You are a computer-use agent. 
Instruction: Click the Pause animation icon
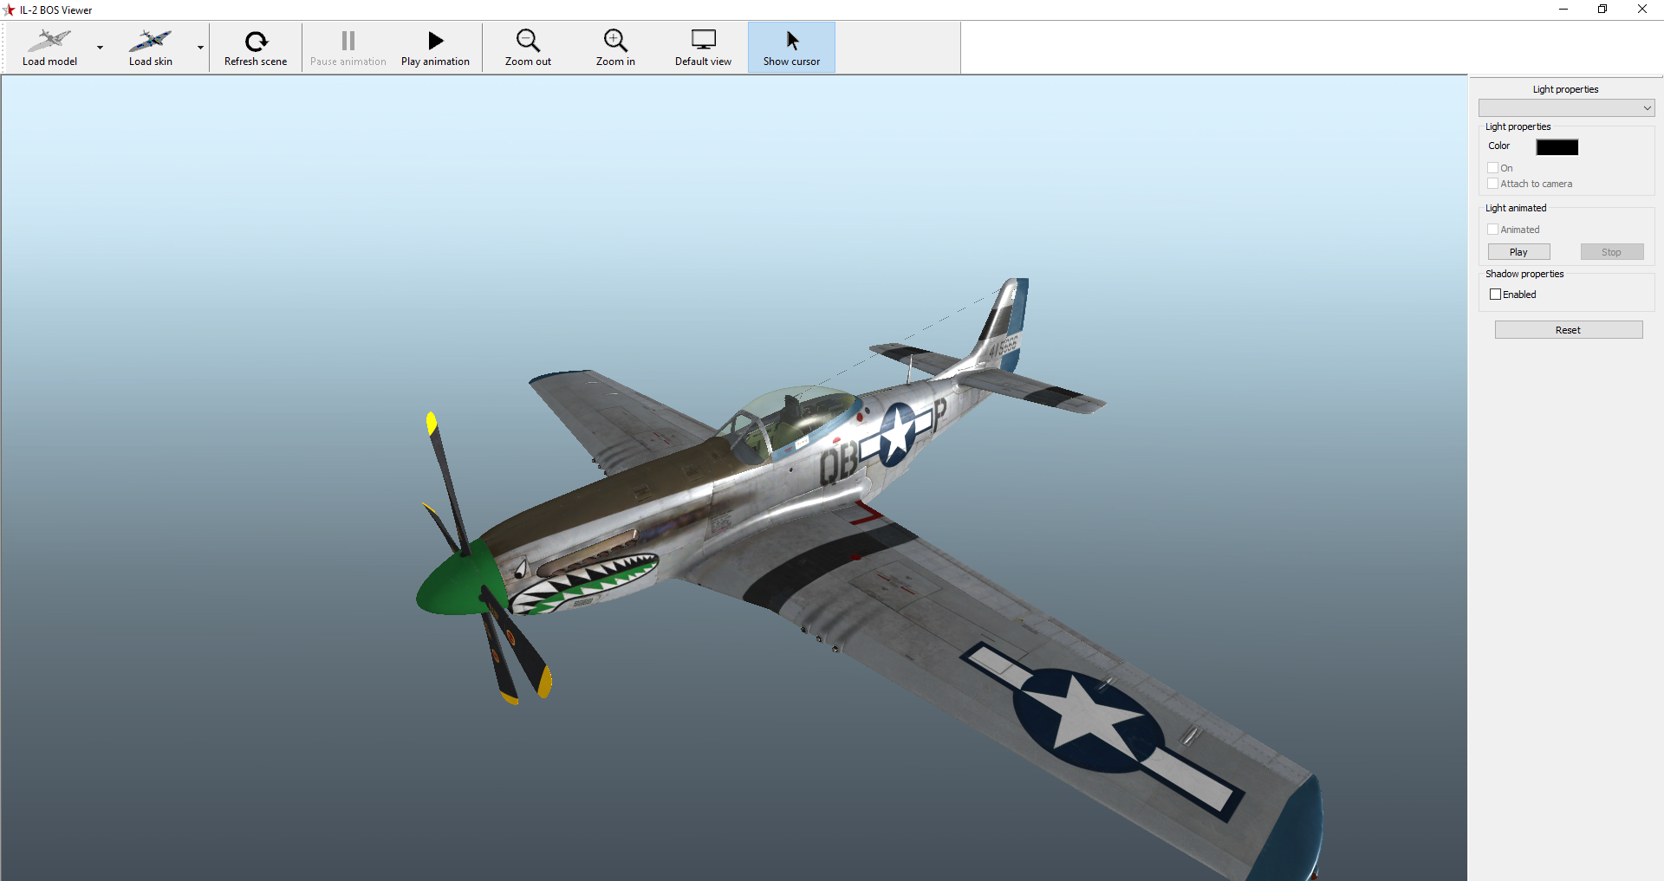coord(348,41)
